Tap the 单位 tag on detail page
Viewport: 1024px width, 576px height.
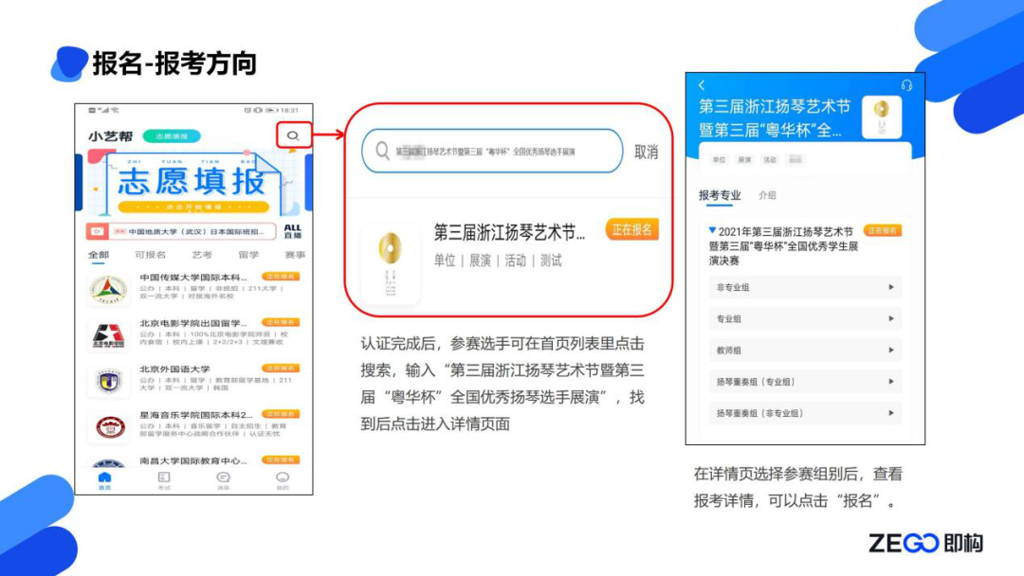719,160
